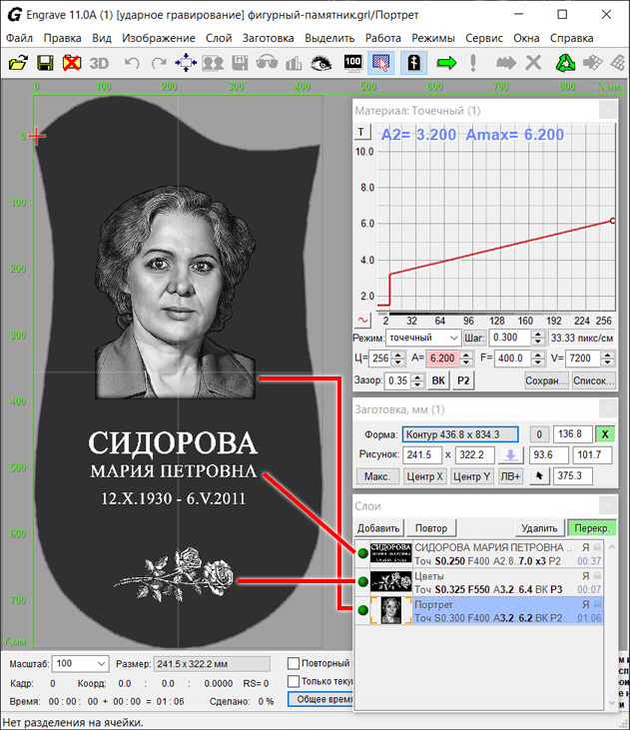Toggle the green X button in Заготовка
This screenshot has height=730, width=630.
click(x=605, y=434)
